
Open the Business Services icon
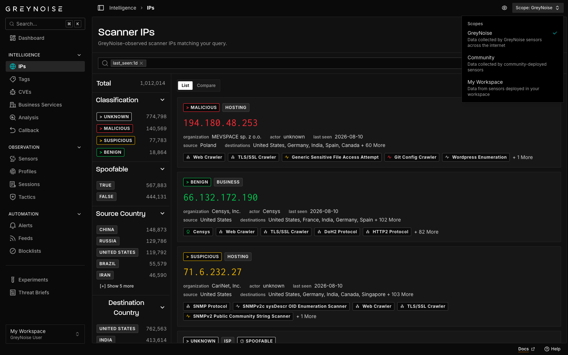tap(13, 105)
